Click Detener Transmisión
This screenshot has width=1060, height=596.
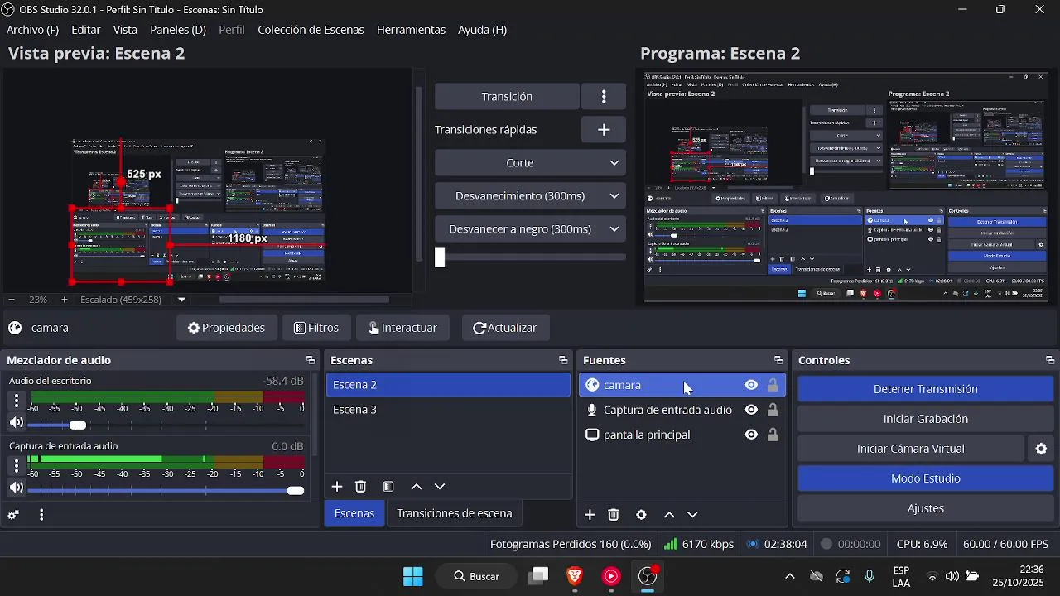pyautogui.click(x=926, y=389)
